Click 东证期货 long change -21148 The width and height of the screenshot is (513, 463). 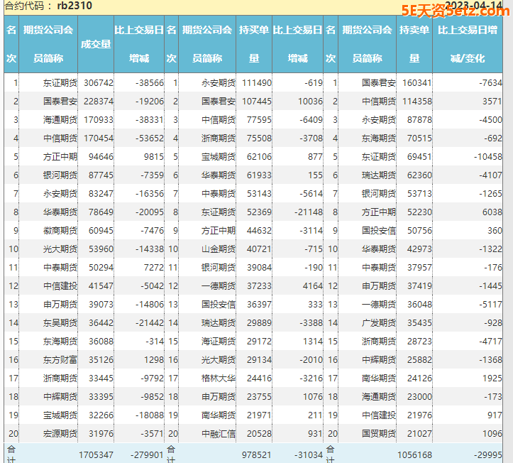[309, 212]
